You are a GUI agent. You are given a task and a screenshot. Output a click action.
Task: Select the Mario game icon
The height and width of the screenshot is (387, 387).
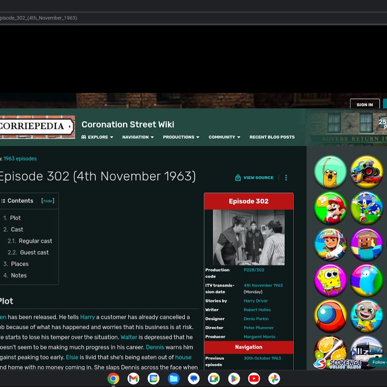pos(331,208)
